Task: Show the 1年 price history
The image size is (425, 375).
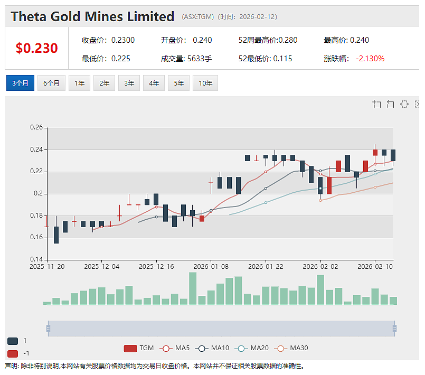Action: [79, 83]
